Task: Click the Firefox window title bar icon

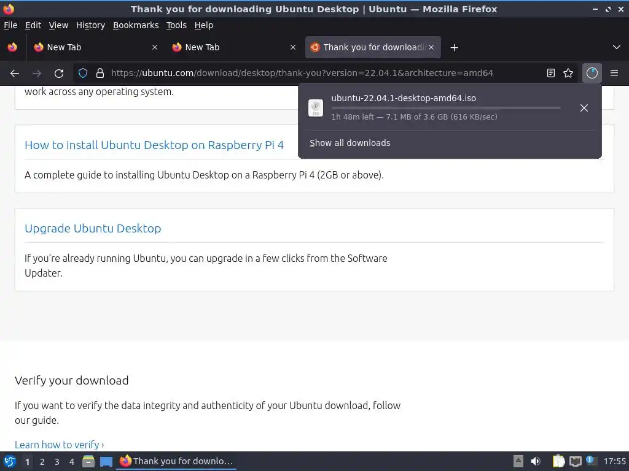Action: pos(9,9)
